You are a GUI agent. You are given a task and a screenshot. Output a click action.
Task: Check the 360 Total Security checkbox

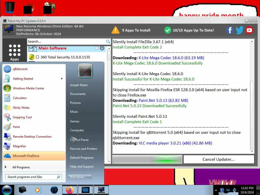click(x=38, y=57)
